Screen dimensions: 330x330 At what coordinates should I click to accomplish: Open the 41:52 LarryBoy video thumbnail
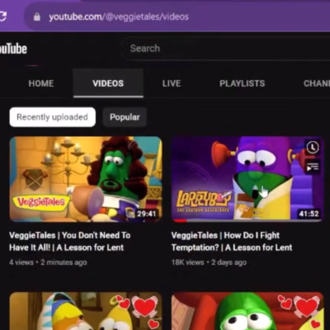tap(247, 179)
